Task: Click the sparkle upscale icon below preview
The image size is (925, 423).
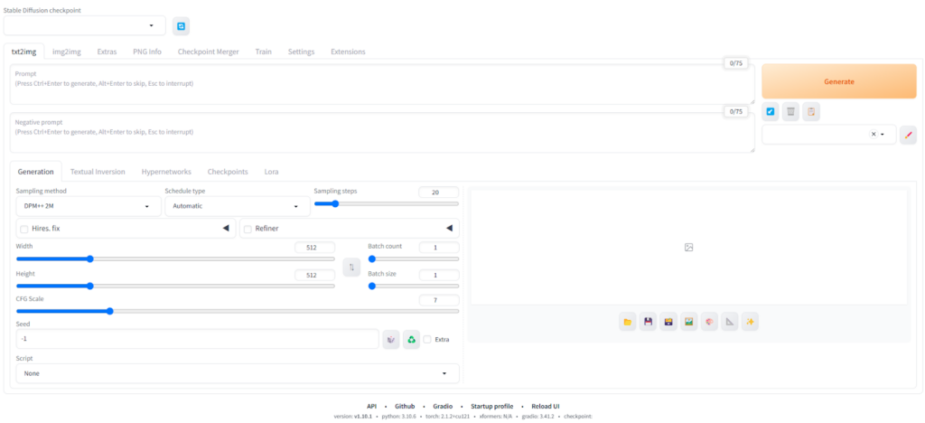Action: [x=750, y=322]
